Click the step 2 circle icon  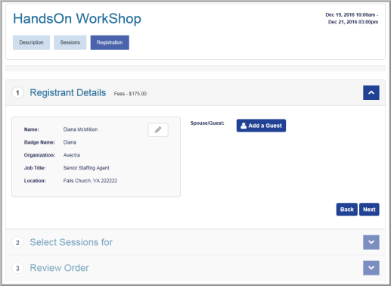tap(17, 243)
